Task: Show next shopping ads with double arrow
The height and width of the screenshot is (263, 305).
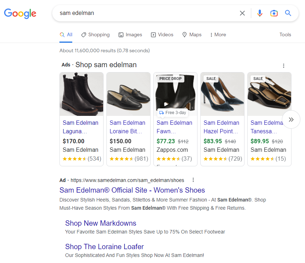Action: click(x=291, y=119)
